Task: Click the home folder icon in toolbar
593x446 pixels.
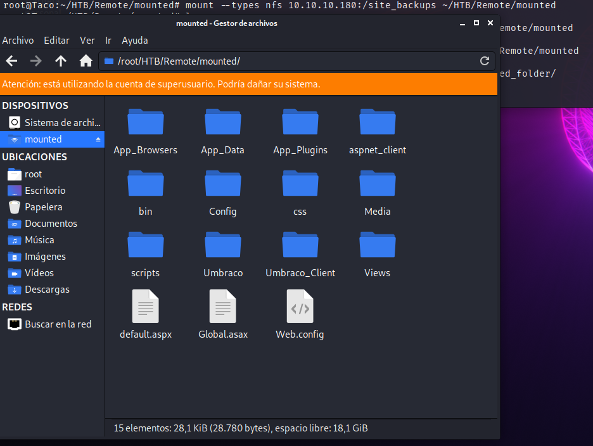Action: 86,61
